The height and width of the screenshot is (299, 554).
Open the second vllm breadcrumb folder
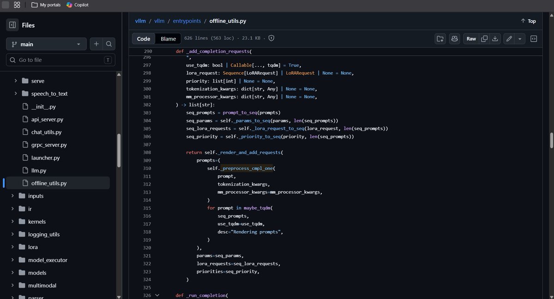(159, 21)
